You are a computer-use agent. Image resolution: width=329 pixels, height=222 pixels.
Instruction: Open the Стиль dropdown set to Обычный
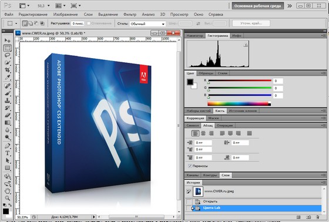coord(147,23)
